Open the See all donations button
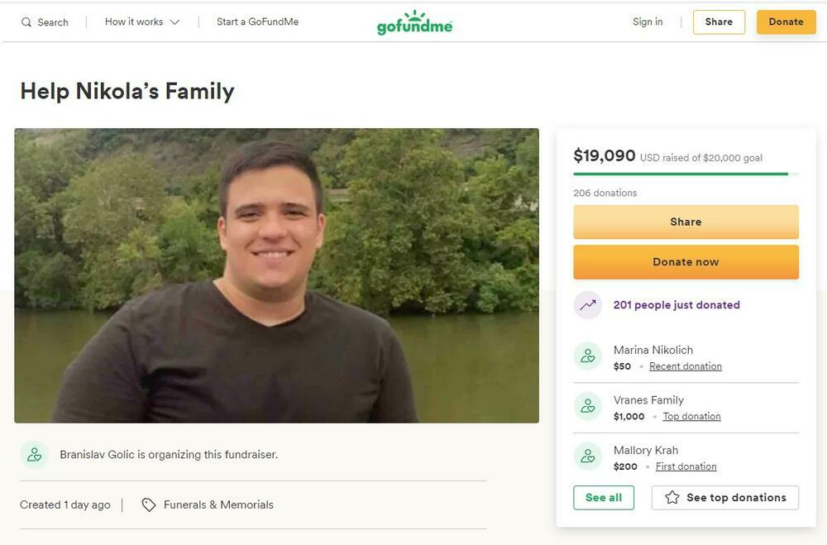The image size is (827, 545). pyautogui.click(x=604, y=498)
